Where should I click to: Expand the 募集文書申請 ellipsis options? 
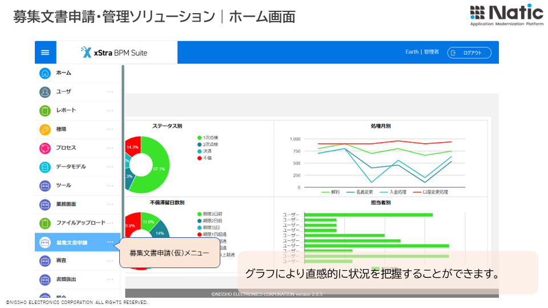click(x=110, y=242)
